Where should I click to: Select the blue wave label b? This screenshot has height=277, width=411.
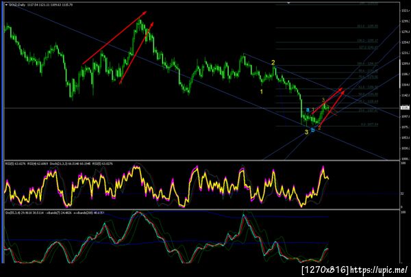[313, 130]
